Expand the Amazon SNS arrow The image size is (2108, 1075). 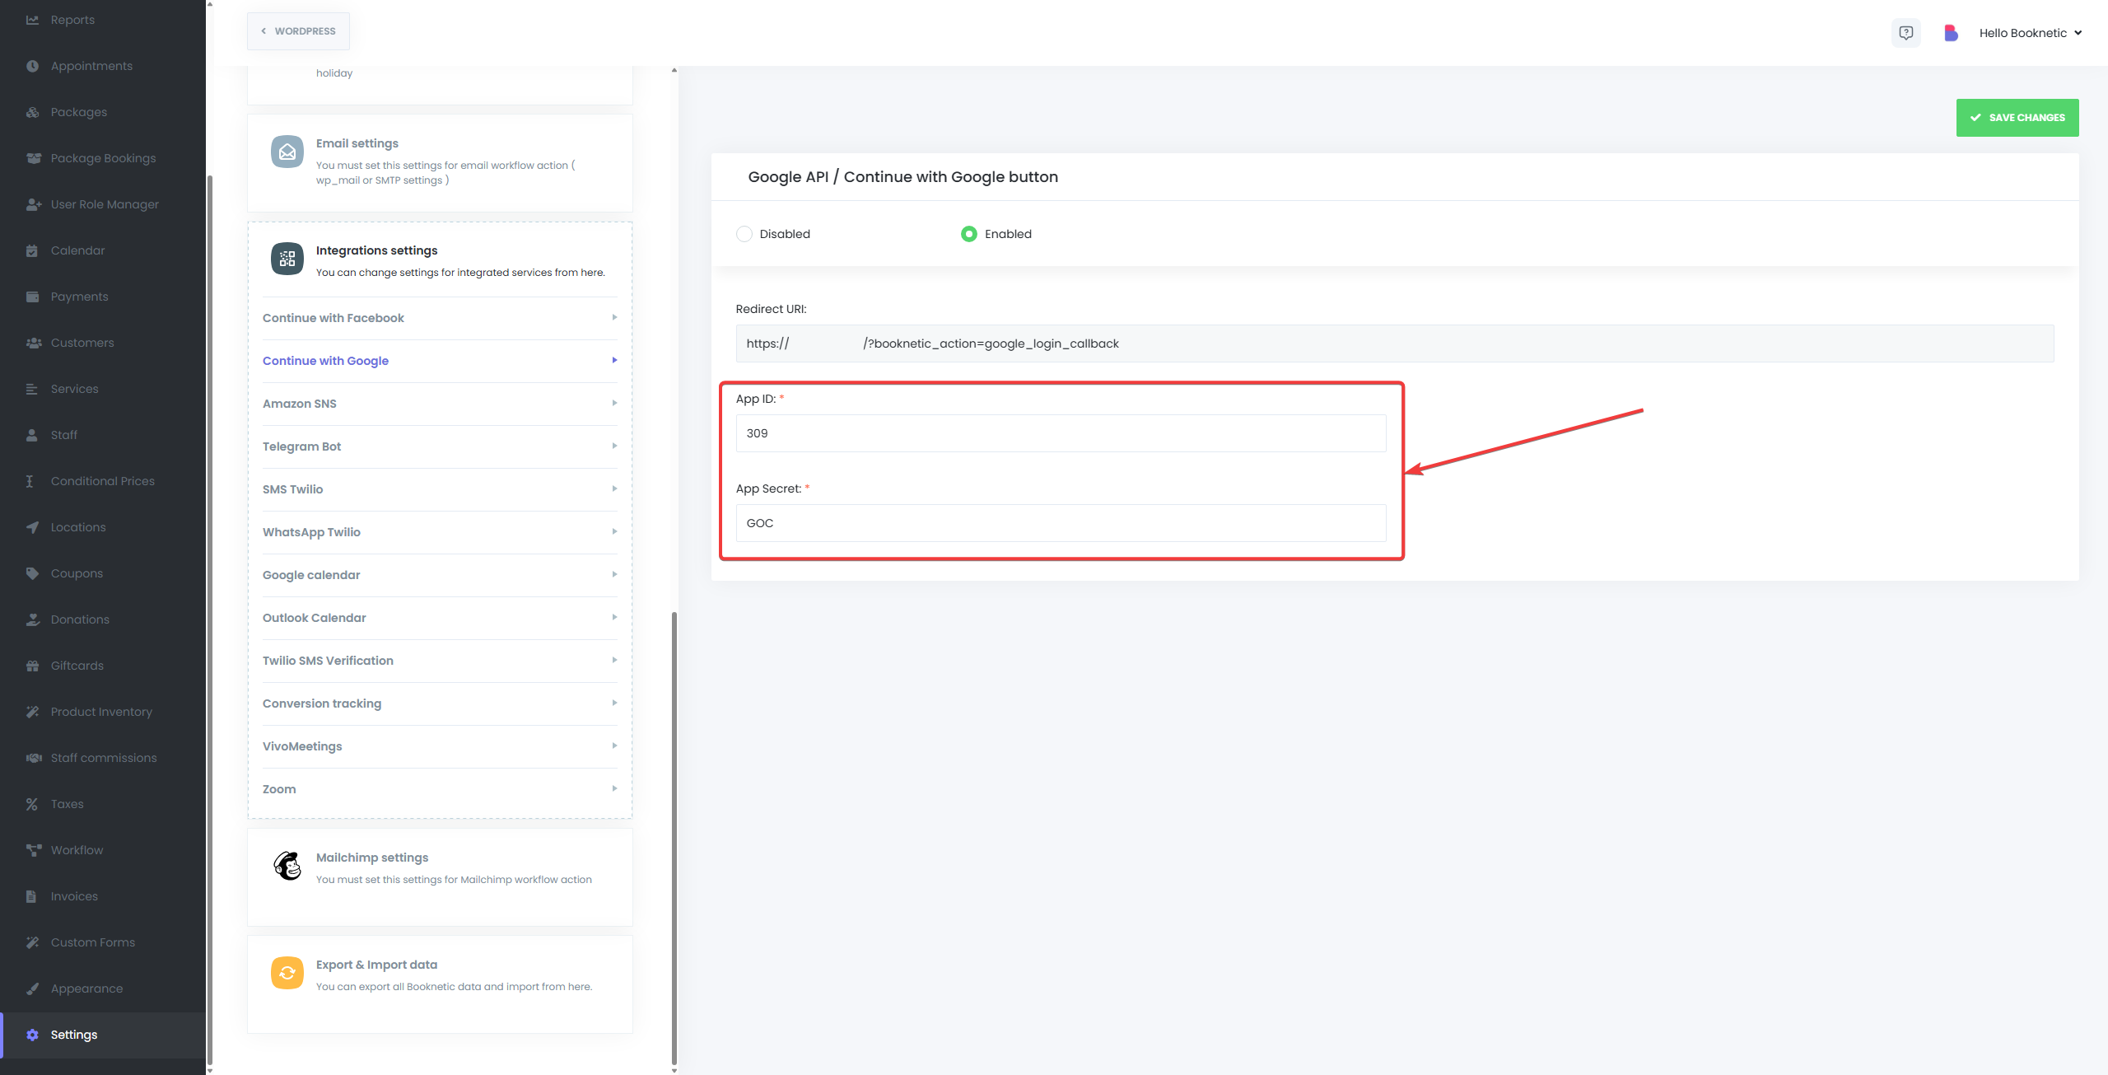point(614,403)
